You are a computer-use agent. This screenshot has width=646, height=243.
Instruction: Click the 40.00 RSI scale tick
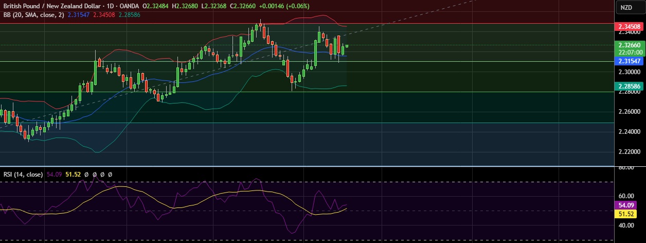[x=626, y=225]
